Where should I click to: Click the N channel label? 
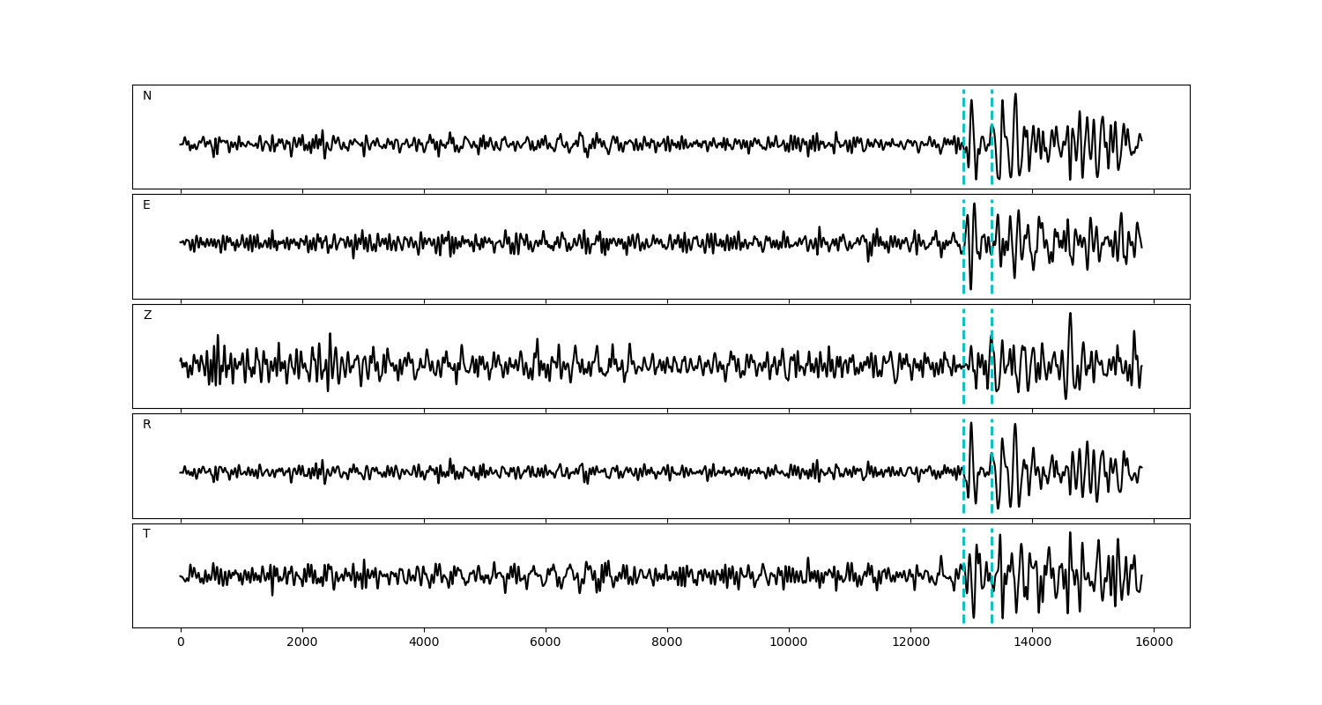(147, 96)
